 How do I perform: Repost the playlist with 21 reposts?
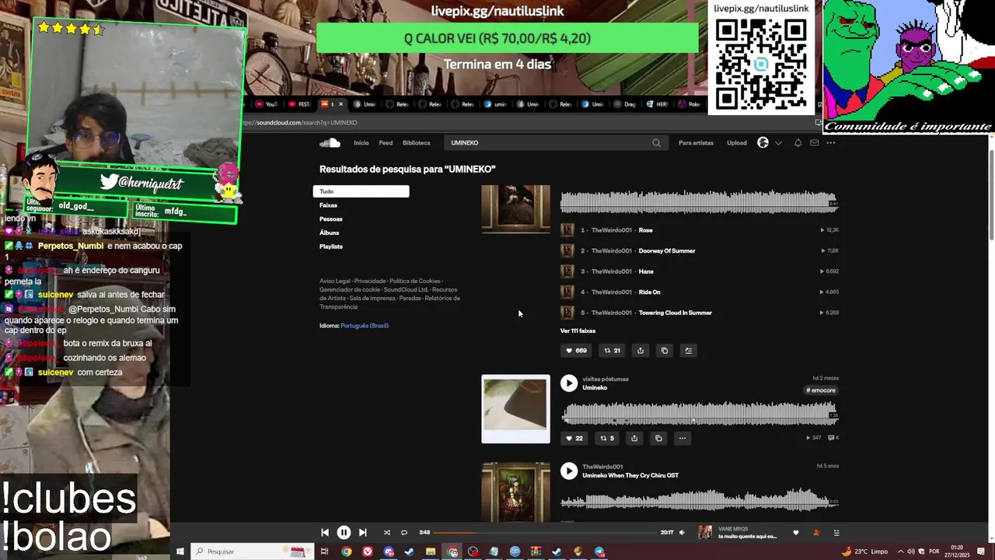point(613,351)
